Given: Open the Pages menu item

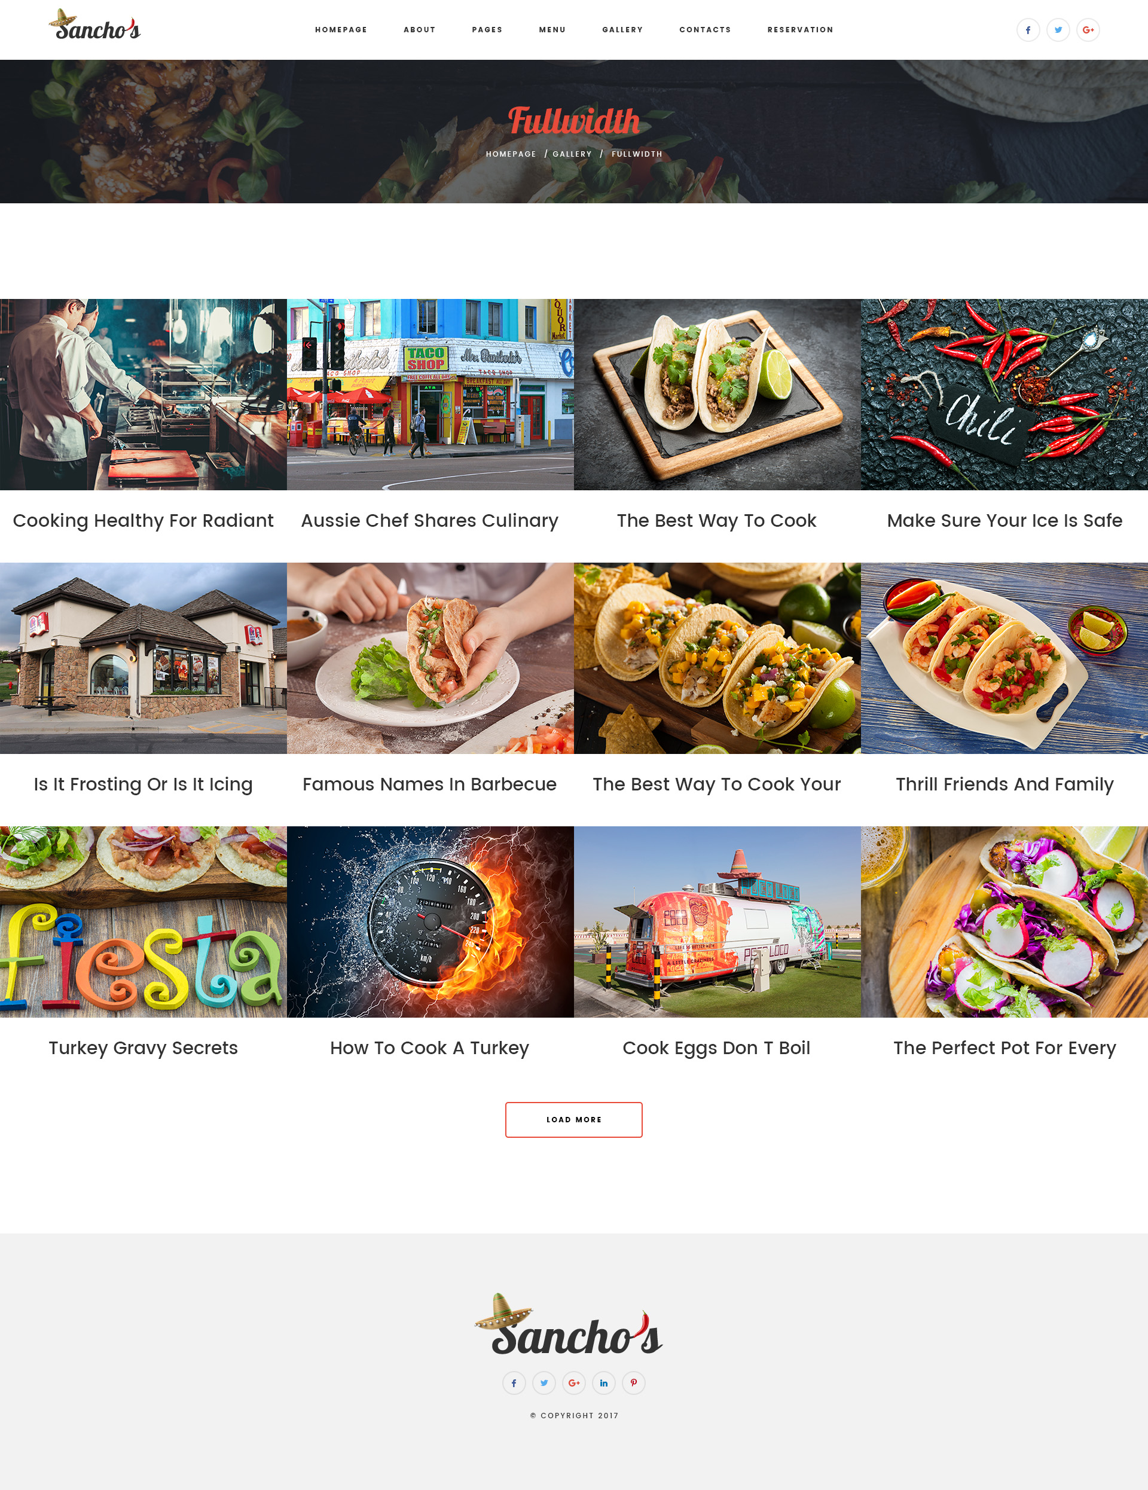Looking at the screenshot, I should 487,30.
